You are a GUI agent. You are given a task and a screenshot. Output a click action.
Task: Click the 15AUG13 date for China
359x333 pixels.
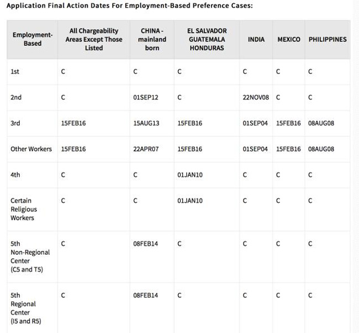(146, 124)
